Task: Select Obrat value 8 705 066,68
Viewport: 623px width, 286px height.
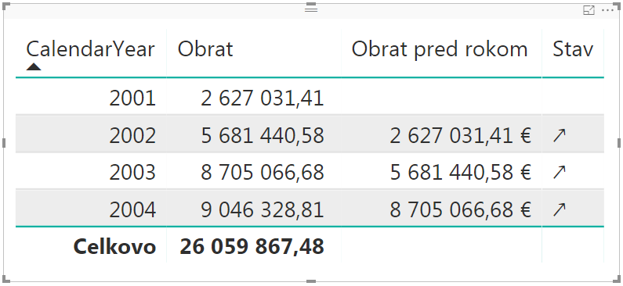Action: [263, 173]
